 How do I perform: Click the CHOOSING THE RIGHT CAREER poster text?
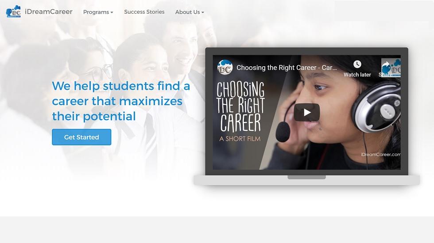click(240, 107)
